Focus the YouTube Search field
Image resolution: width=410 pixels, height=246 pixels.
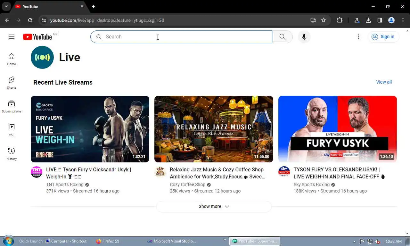[181, 37]
